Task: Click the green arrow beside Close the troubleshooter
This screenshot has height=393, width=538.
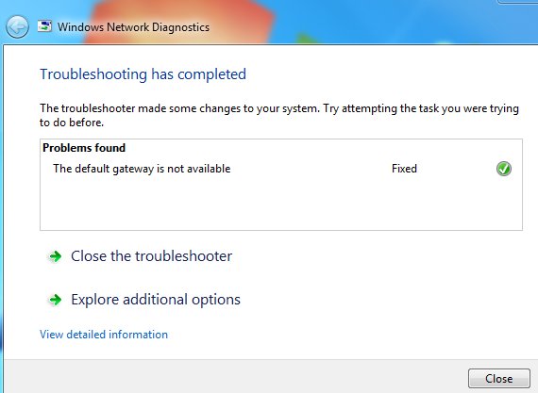Action: point(55,256)
